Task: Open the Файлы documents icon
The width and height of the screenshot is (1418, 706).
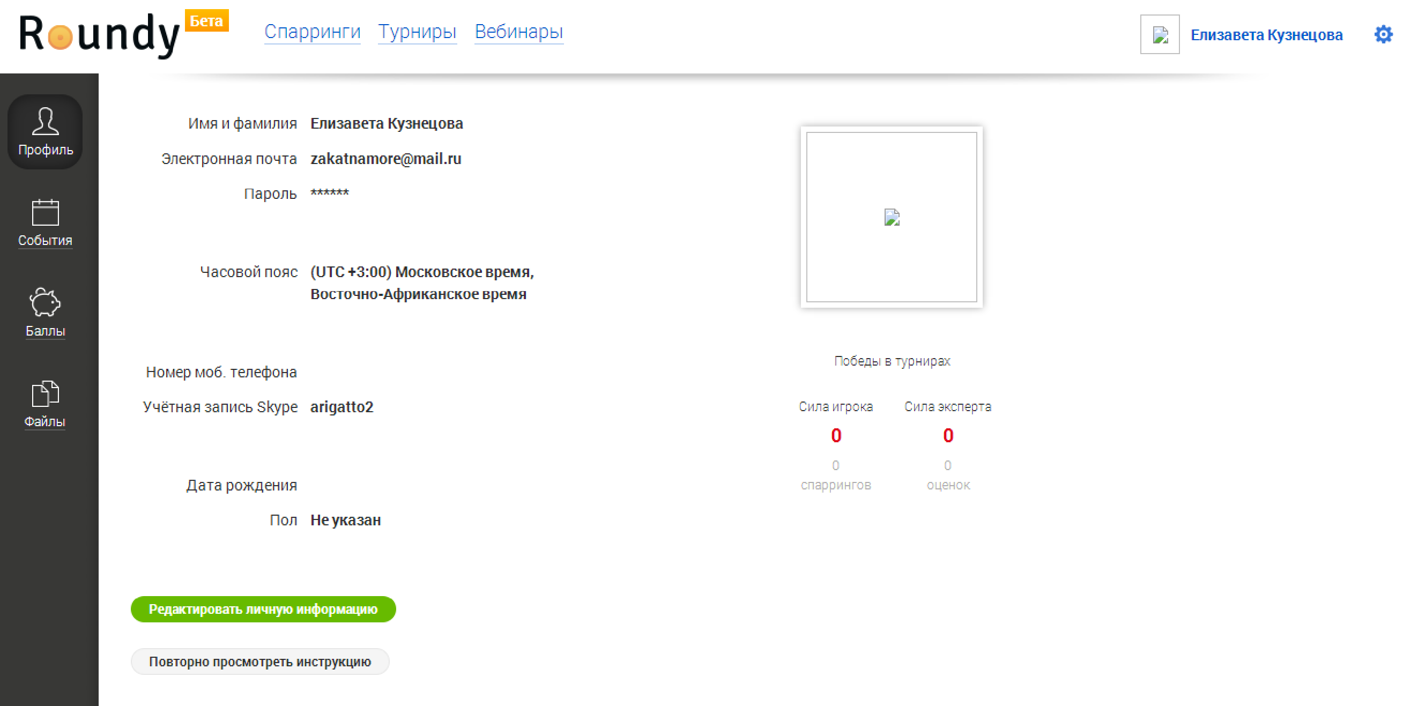Action: click(45, 393)
